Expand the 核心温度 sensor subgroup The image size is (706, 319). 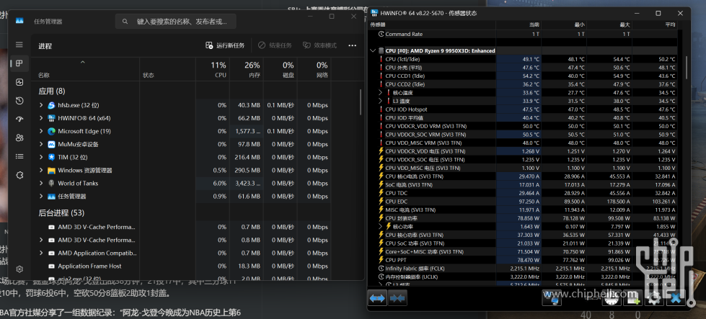pyautogui.click(x=381, y=93)
